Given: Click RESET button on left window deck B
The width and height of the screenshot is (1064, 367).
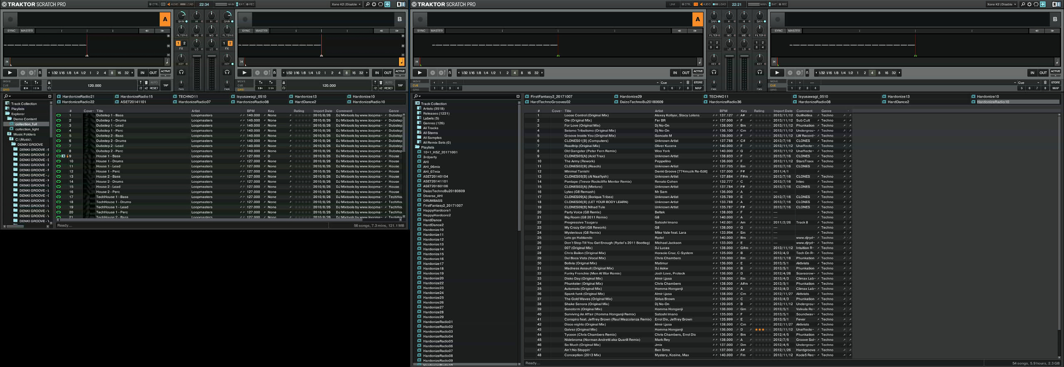Looking at the screenshot, I should (x=389, y=88).
